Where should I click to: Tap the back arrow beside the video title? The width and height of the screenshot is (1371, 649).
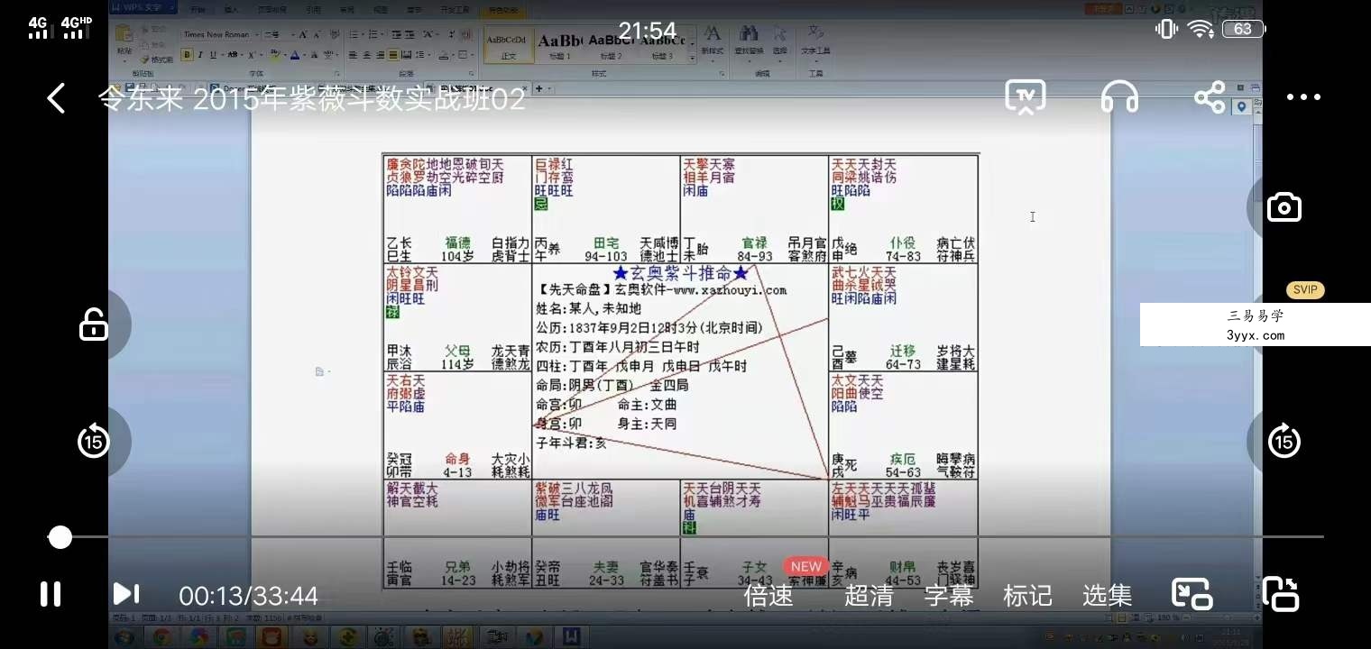coord(57,97)
